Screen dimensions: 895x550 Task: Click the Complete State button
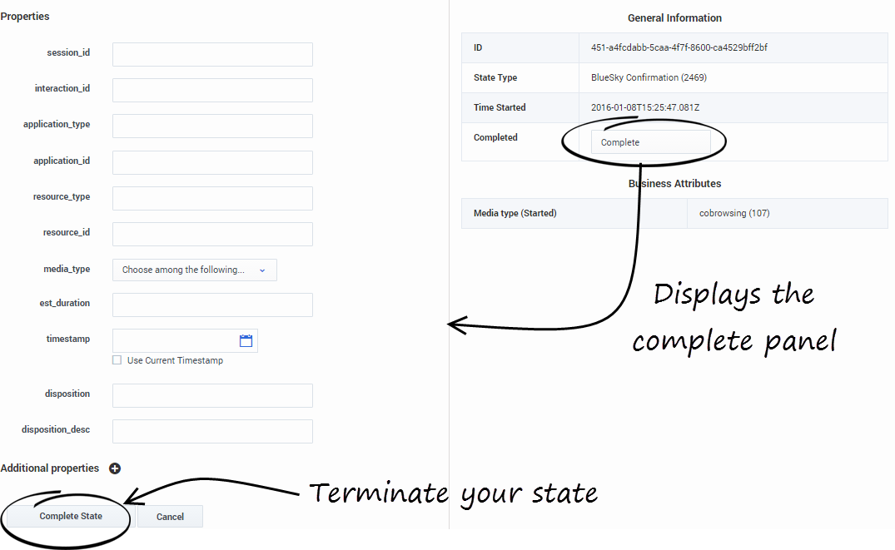[x=71, y=517]
